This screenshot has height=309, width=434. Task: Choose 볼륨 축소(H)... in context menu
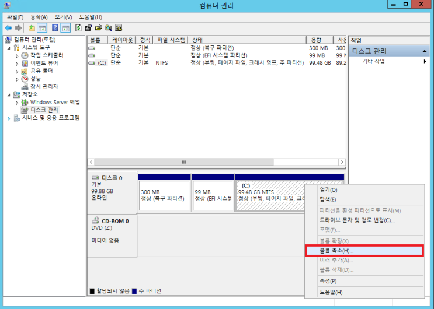(x=364, y=251)
